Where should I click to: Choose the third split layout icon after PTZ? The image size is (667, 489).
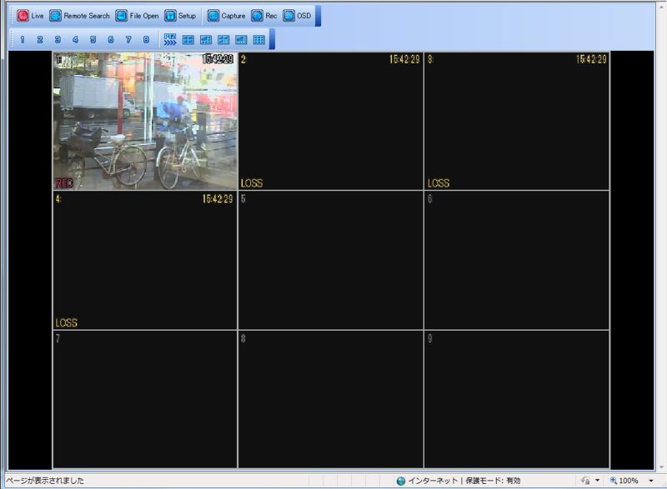tap(223, 40)
